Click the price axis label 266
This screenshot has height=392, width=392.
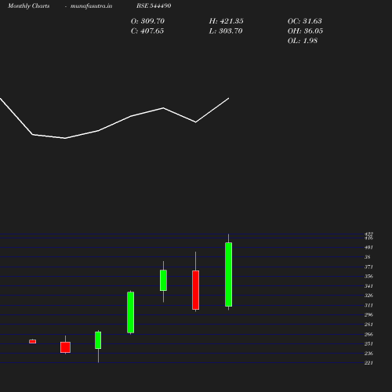(368, 334)
